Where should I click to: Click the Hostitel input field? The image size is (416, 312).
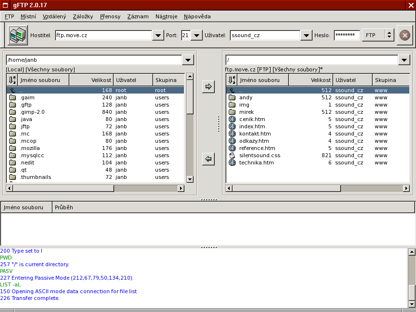click(x=104, y=35)
